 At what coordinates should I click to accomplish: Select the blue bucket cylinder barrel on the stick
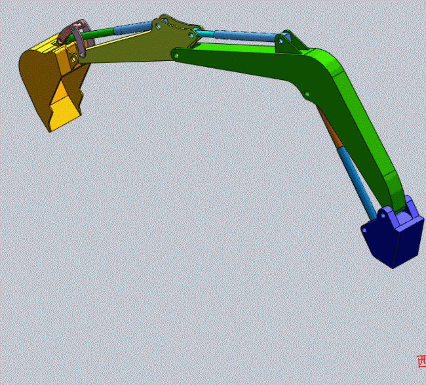click(133, 28)
